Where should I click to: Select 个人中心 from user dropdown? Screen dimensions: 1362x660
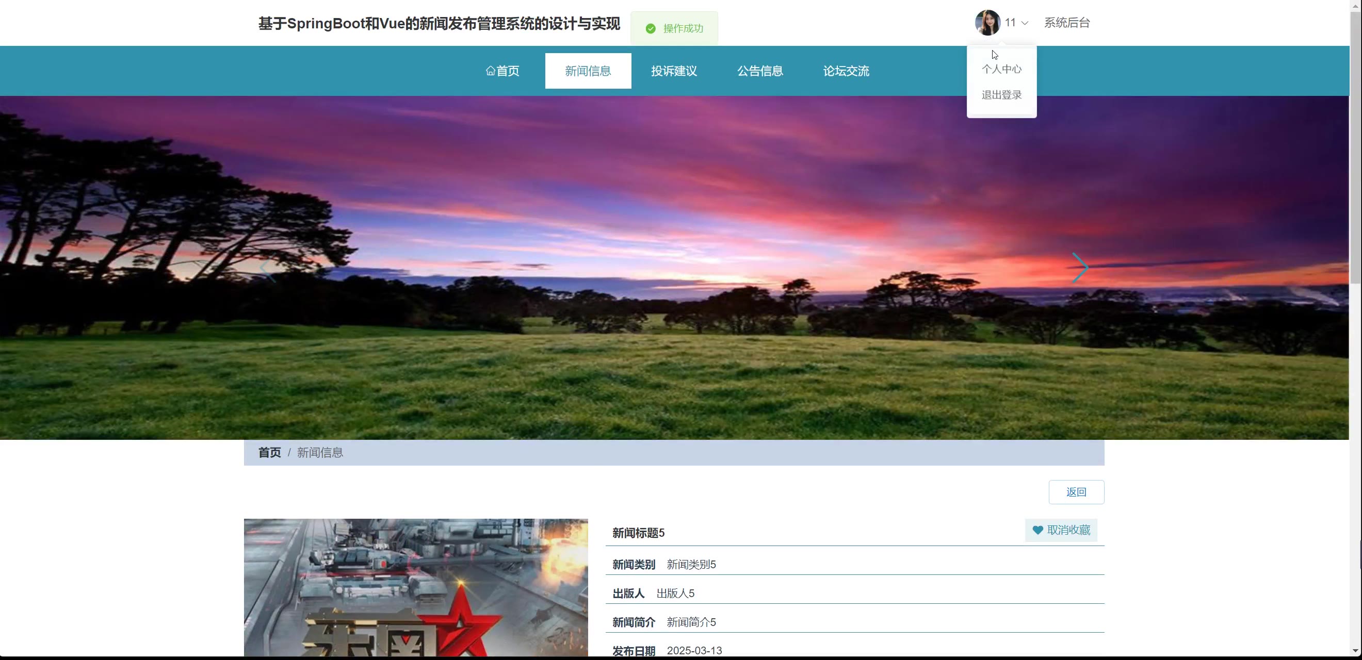pos(1001,69)
